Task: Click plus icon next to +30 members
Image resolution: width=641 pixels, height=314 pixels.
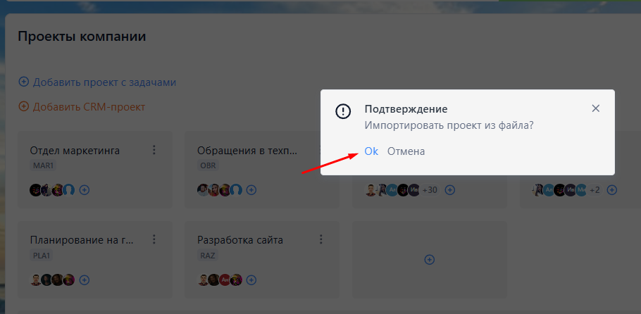Action: point(450,189)
